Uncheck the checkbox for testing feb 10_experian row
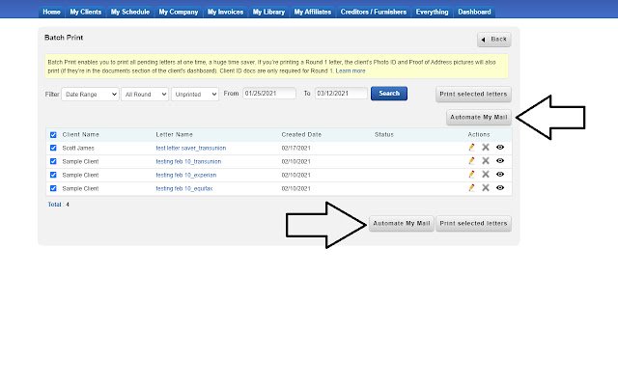The height and width of the screenshot is (386, 618). click(x=53, y=175)
